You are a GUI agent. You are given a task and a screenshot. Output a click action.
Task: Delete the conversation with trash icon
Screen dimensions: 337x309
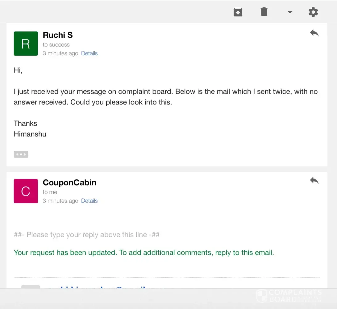click(x=264, y=12)
